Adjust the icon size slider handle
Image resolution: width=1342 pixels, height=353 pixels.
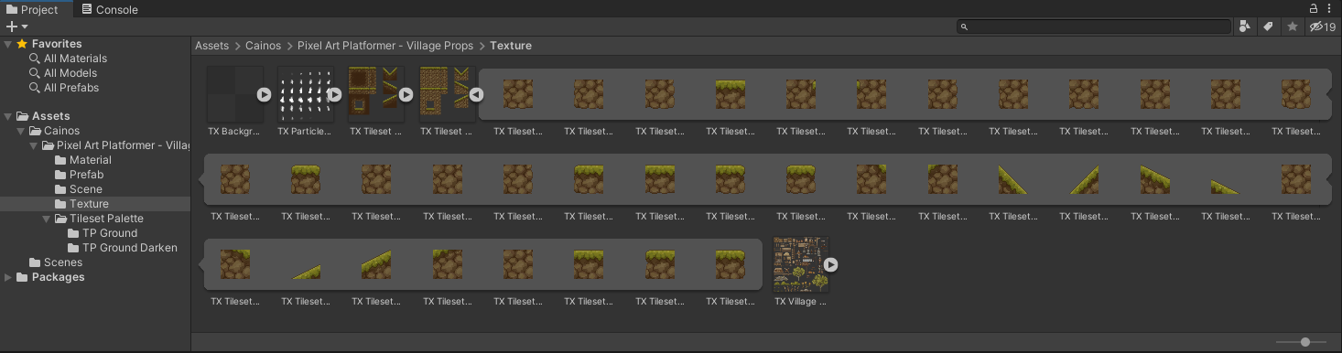coord(1305,342)
